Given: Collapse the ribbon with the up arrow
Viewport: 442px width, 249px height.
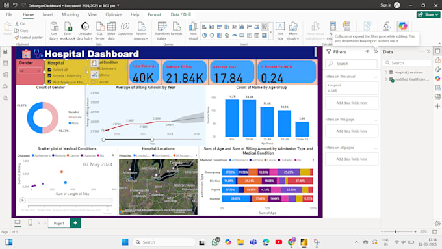Looking at the screenshot, I should [x=439, y=44].
